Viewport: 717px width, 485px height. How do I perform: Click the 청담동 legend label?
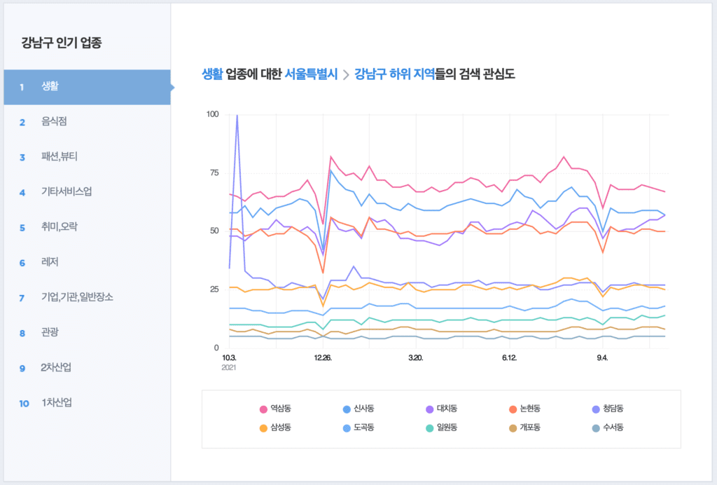[x=613, y=409]
